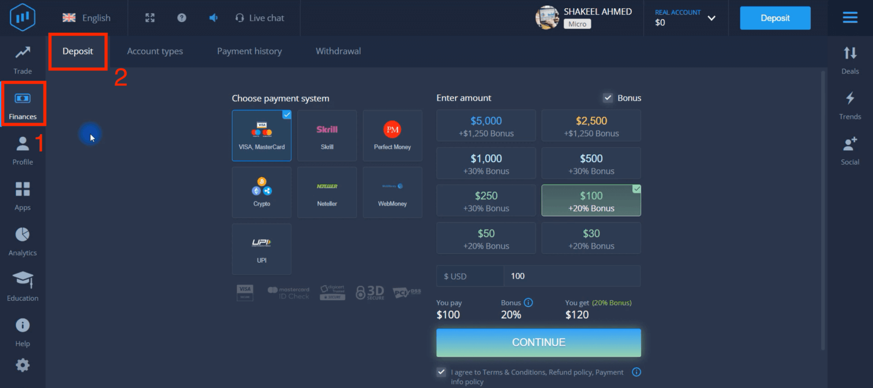
Task: Show the Trends panel
Action: pyautogui.click(x=850, y=105)
